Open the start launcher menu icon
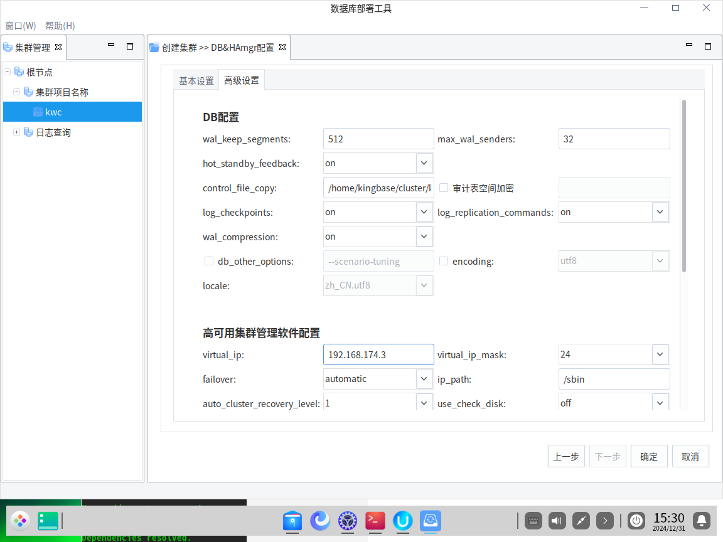Image resolution: width=723 pixels, height=542 pixels. (20, 520)
